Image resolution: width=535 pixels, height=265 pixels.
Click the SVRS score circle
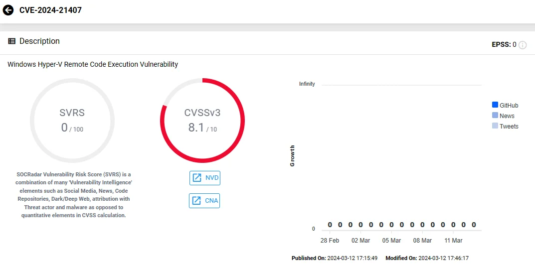point(72,121)
